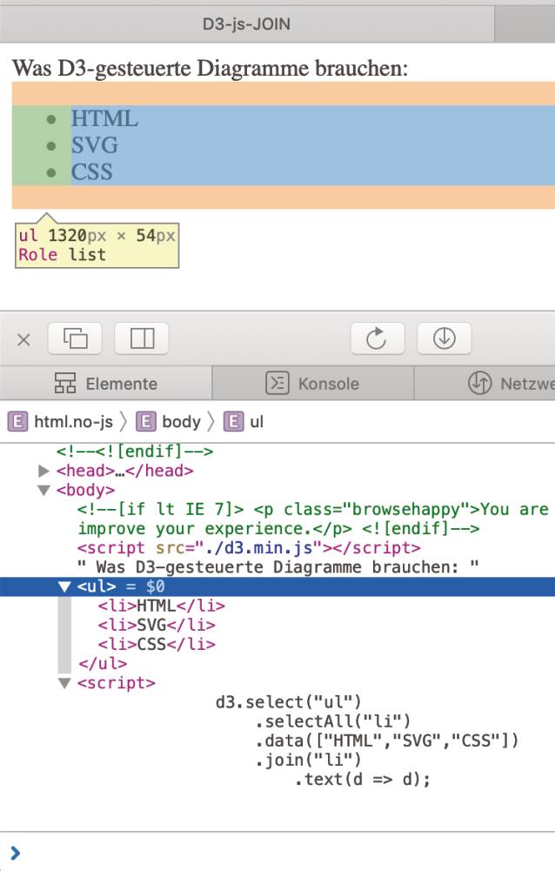The image size is (555, 871).
Task: Select the 'Was D3-gesteuerte Diagramme brauchen' text node
Action: (x=277, y=567)
